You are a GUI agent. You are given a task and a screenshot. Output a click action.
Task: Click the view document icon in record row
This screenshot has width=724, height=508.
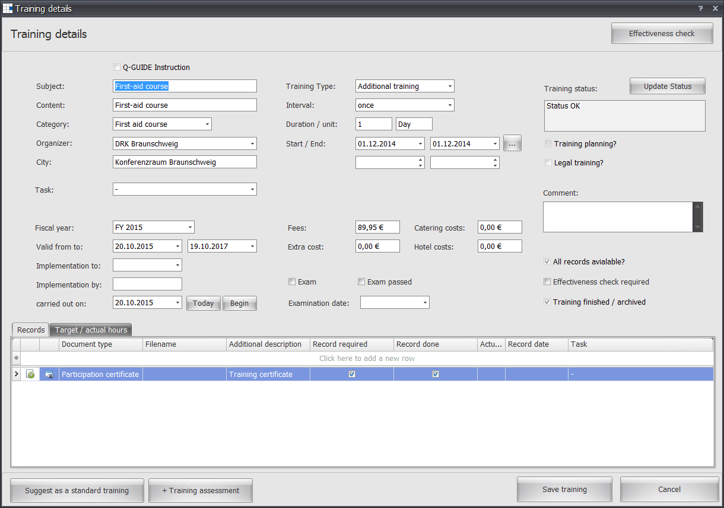(49, 374)
